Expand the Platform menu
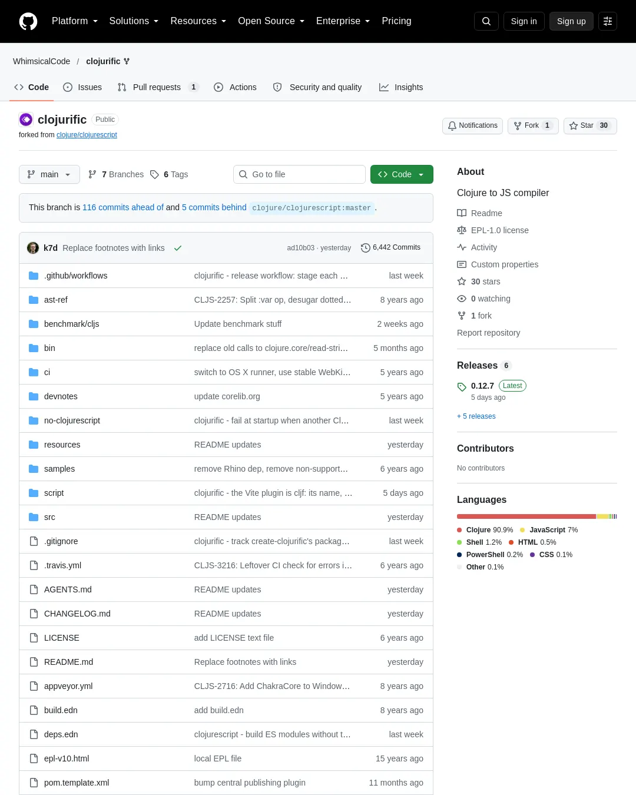This screenshot has height=795, width=636. click(x=75, y=21)
